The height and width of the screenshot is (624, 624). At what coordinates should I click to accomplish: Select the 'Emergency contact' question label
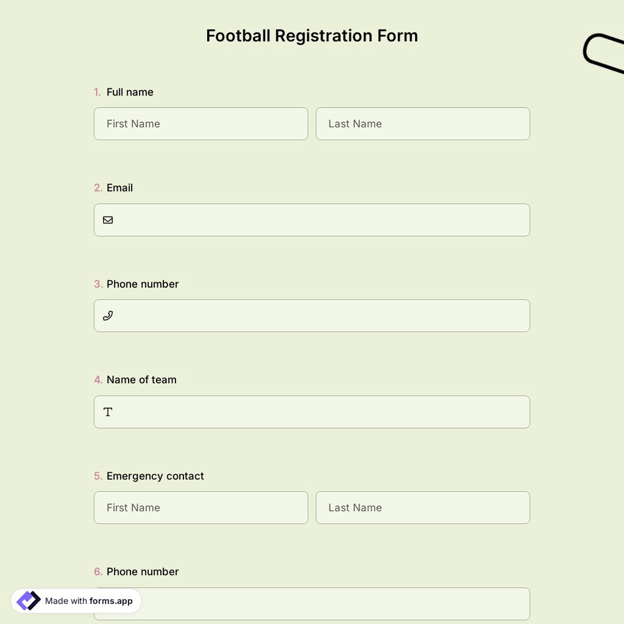tap(155, 475)
